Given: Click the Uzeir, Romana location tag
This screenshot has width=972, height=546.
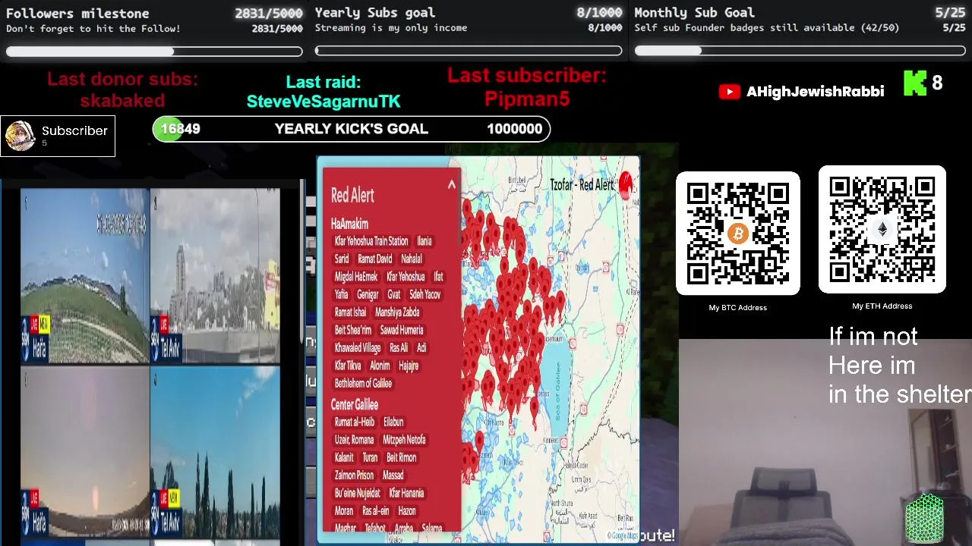Looking at the screenshot, I should coord(354,440).
